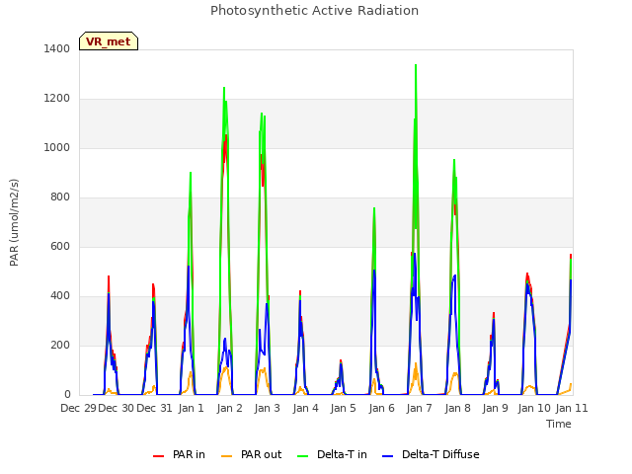Click the Jan 1 x-axis date label
Screen dimensions: 632x474
[x=191, y=408]
